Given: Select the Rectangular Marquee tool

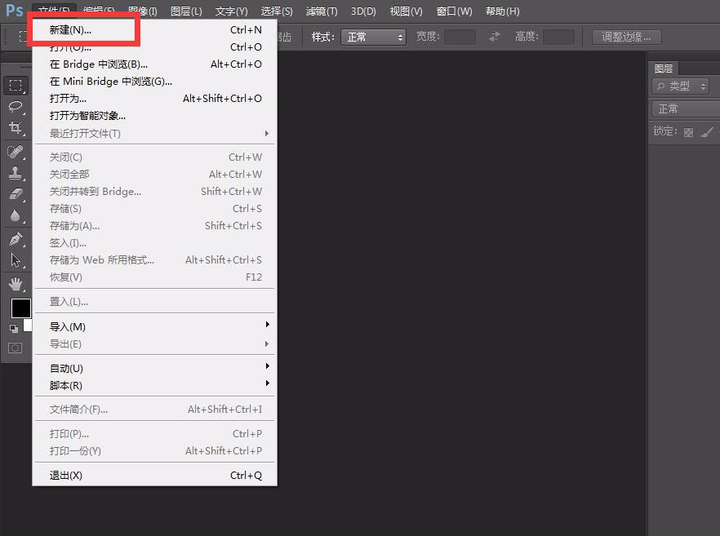Looking at the screenshot, I should (x=16, y=86).
